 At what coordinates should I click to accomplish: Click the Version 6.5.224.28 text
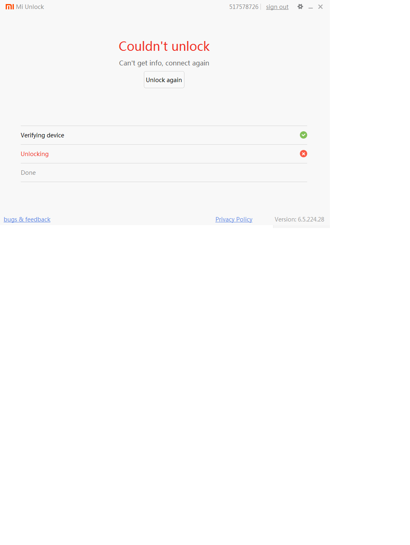click(x=299, y=219)
